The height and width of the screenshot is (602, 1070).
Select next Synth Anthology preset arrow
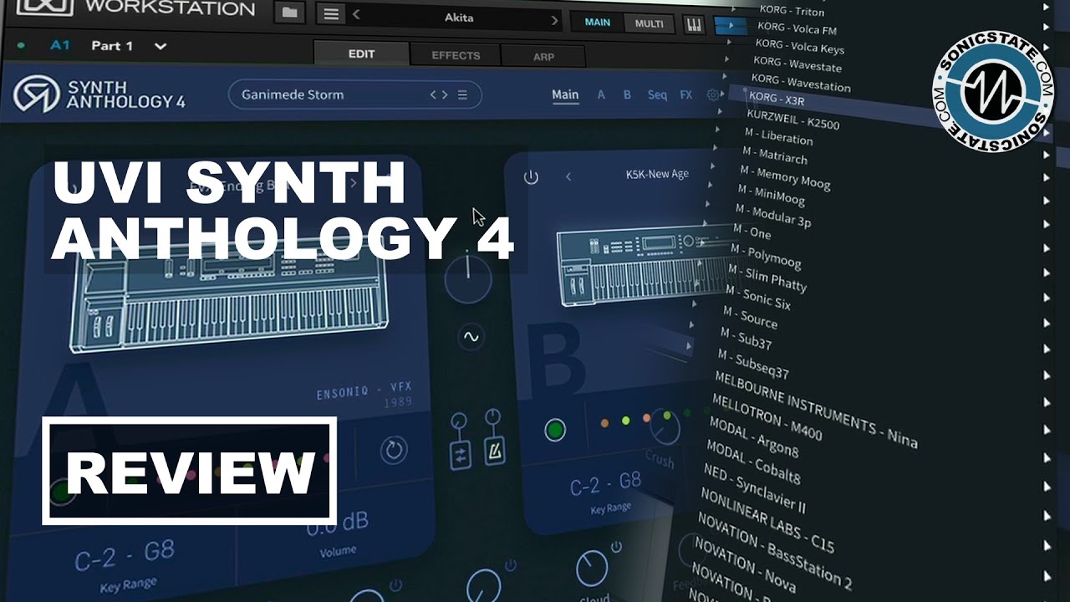[445, 94]
